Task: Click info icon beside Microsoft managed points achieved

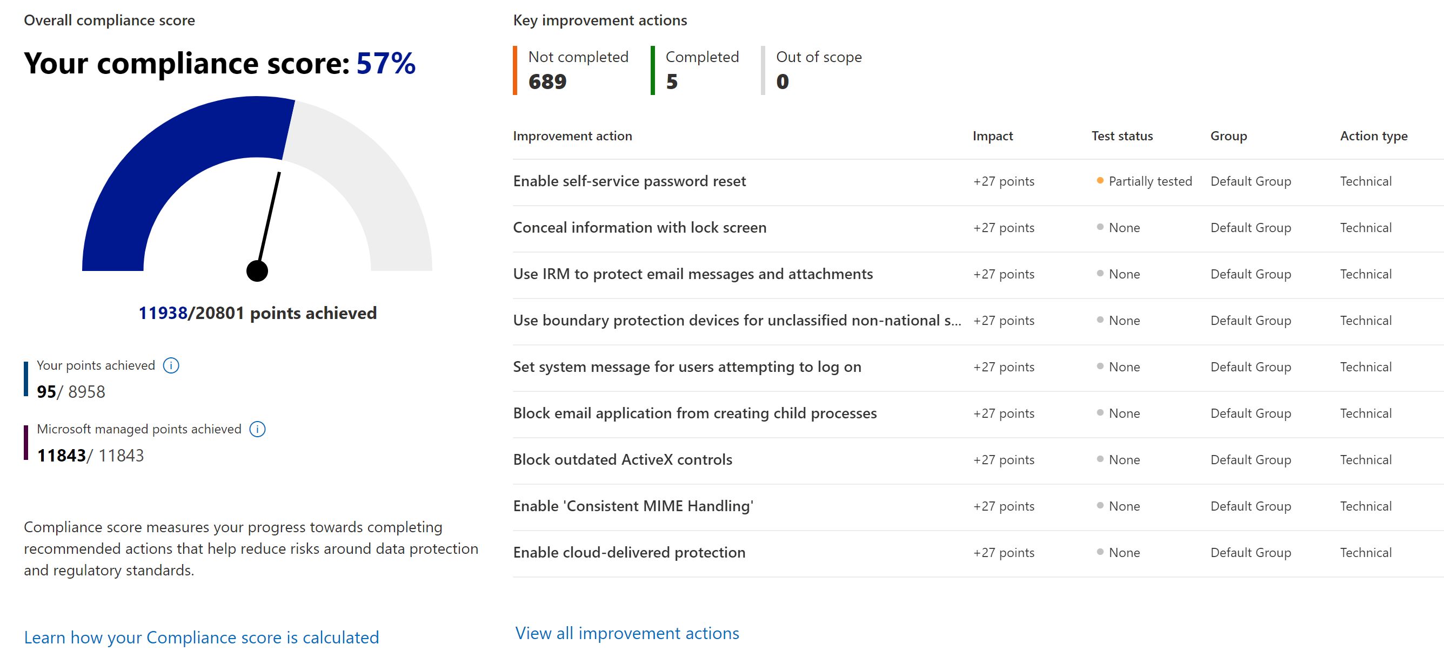Action: tap(257, 429)
